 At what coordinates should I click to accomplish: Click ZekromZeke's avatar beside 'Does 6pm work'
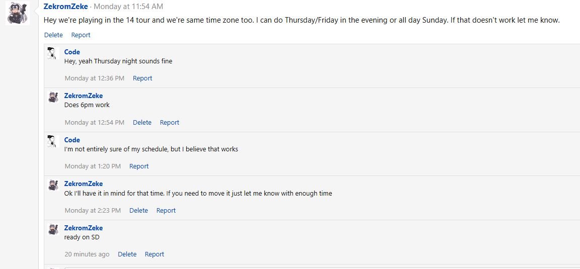[53, 97]
